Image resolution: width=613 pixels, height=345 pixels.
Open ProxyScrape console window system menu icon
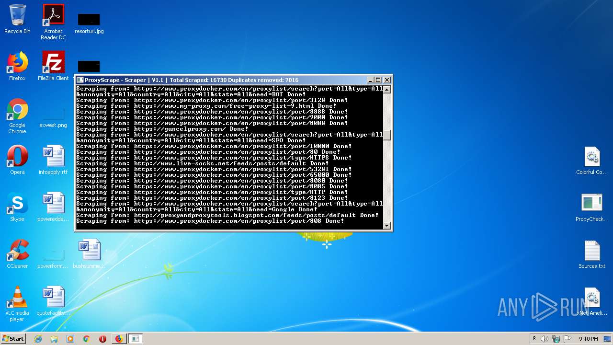tap(80, 80)
